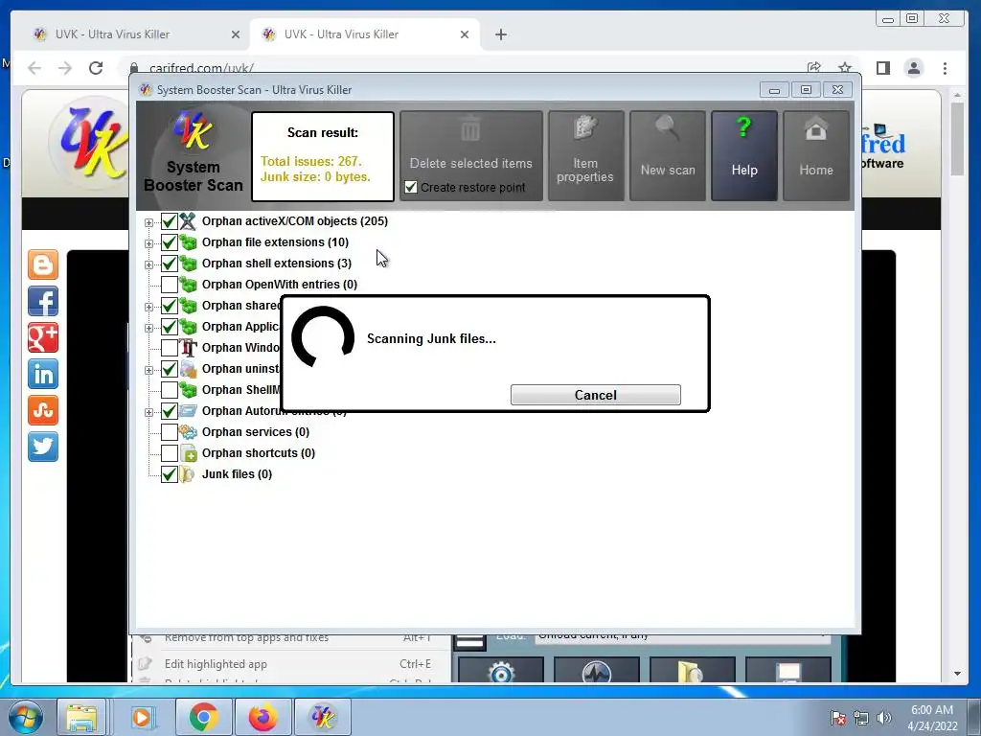Cancel the junk files scan
981x736 pixels.
pyautogui.click(x=595, y=395)
